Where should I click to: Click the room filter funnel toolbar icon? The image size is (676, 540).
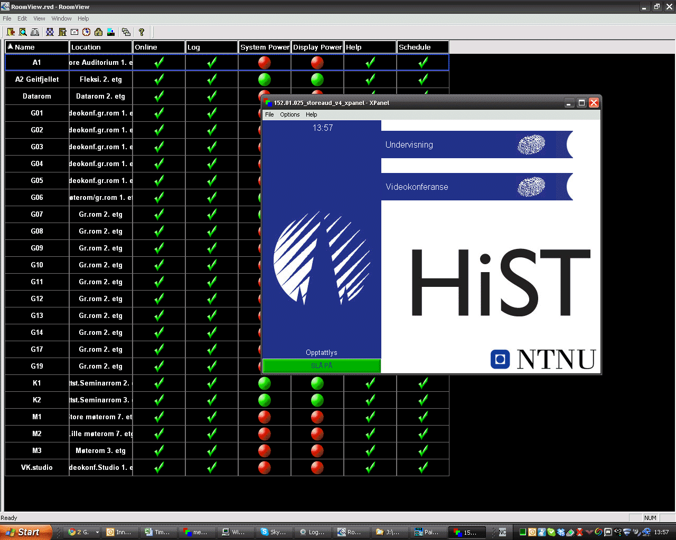point(62,32)
